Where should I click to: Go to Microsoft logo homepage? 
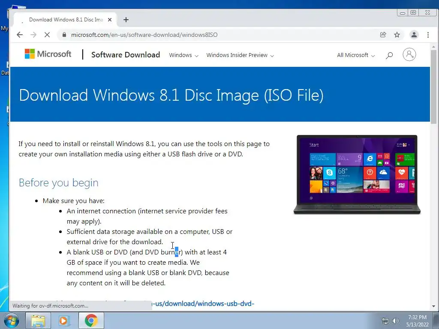(x=48, y=54)
